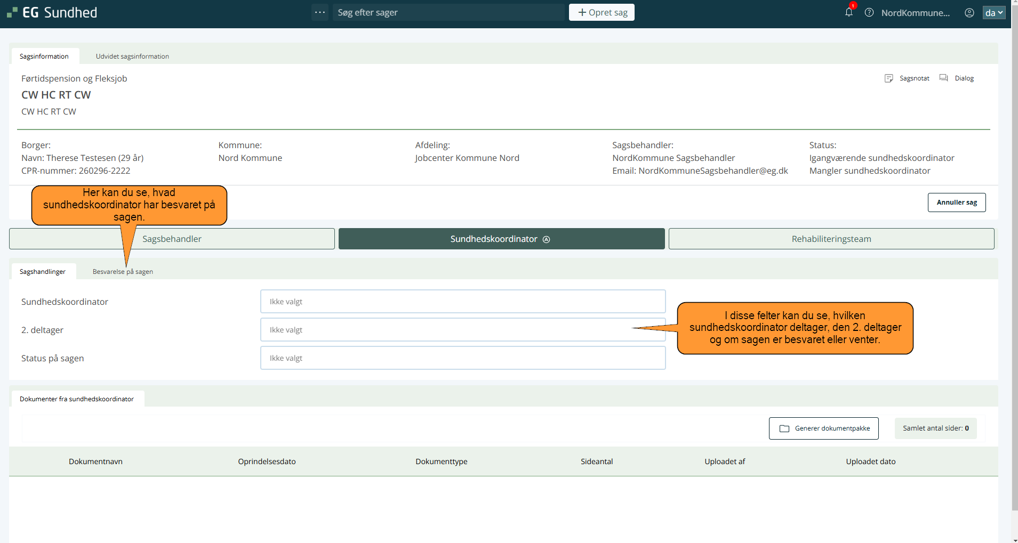
Task: Open the notifications bell
Action: pos(848,12)
